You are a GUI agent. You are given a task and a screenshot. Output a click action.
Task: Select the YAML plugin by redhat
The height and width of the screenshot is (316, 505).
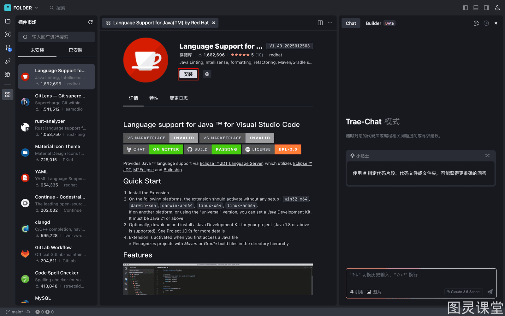[x=56, y=178]
